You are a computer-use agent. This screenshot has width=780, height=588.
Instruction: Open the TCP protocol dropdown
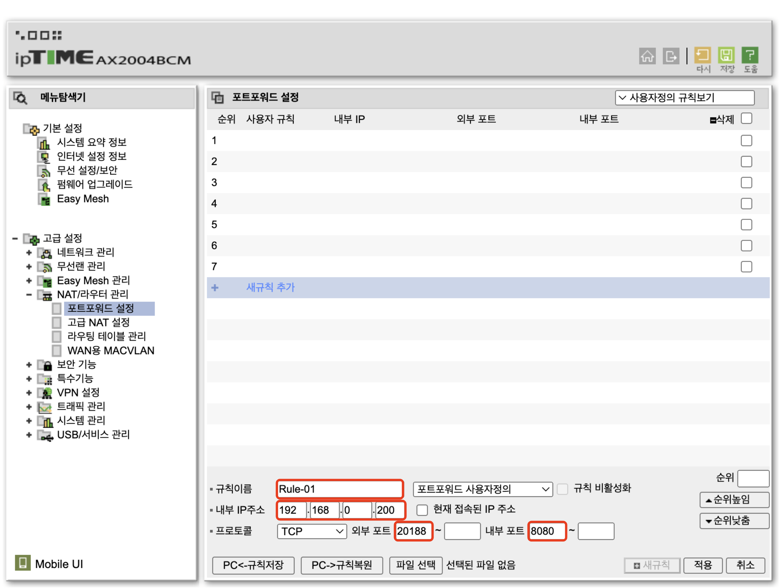(312, 531)
